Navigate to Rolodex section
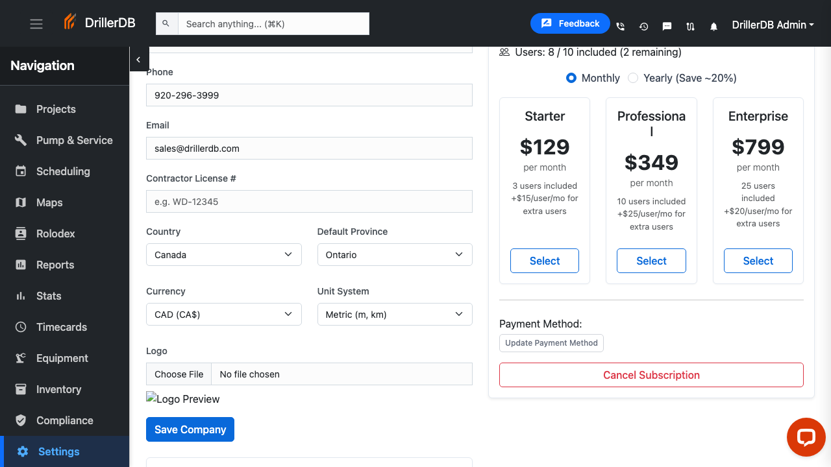831x467 pixels. (21, 233)
